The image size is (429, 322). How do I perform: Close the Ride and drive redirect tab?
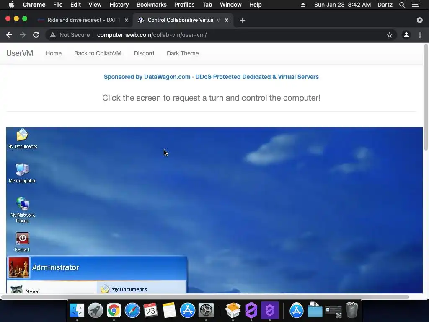click(x=127, y=20)
